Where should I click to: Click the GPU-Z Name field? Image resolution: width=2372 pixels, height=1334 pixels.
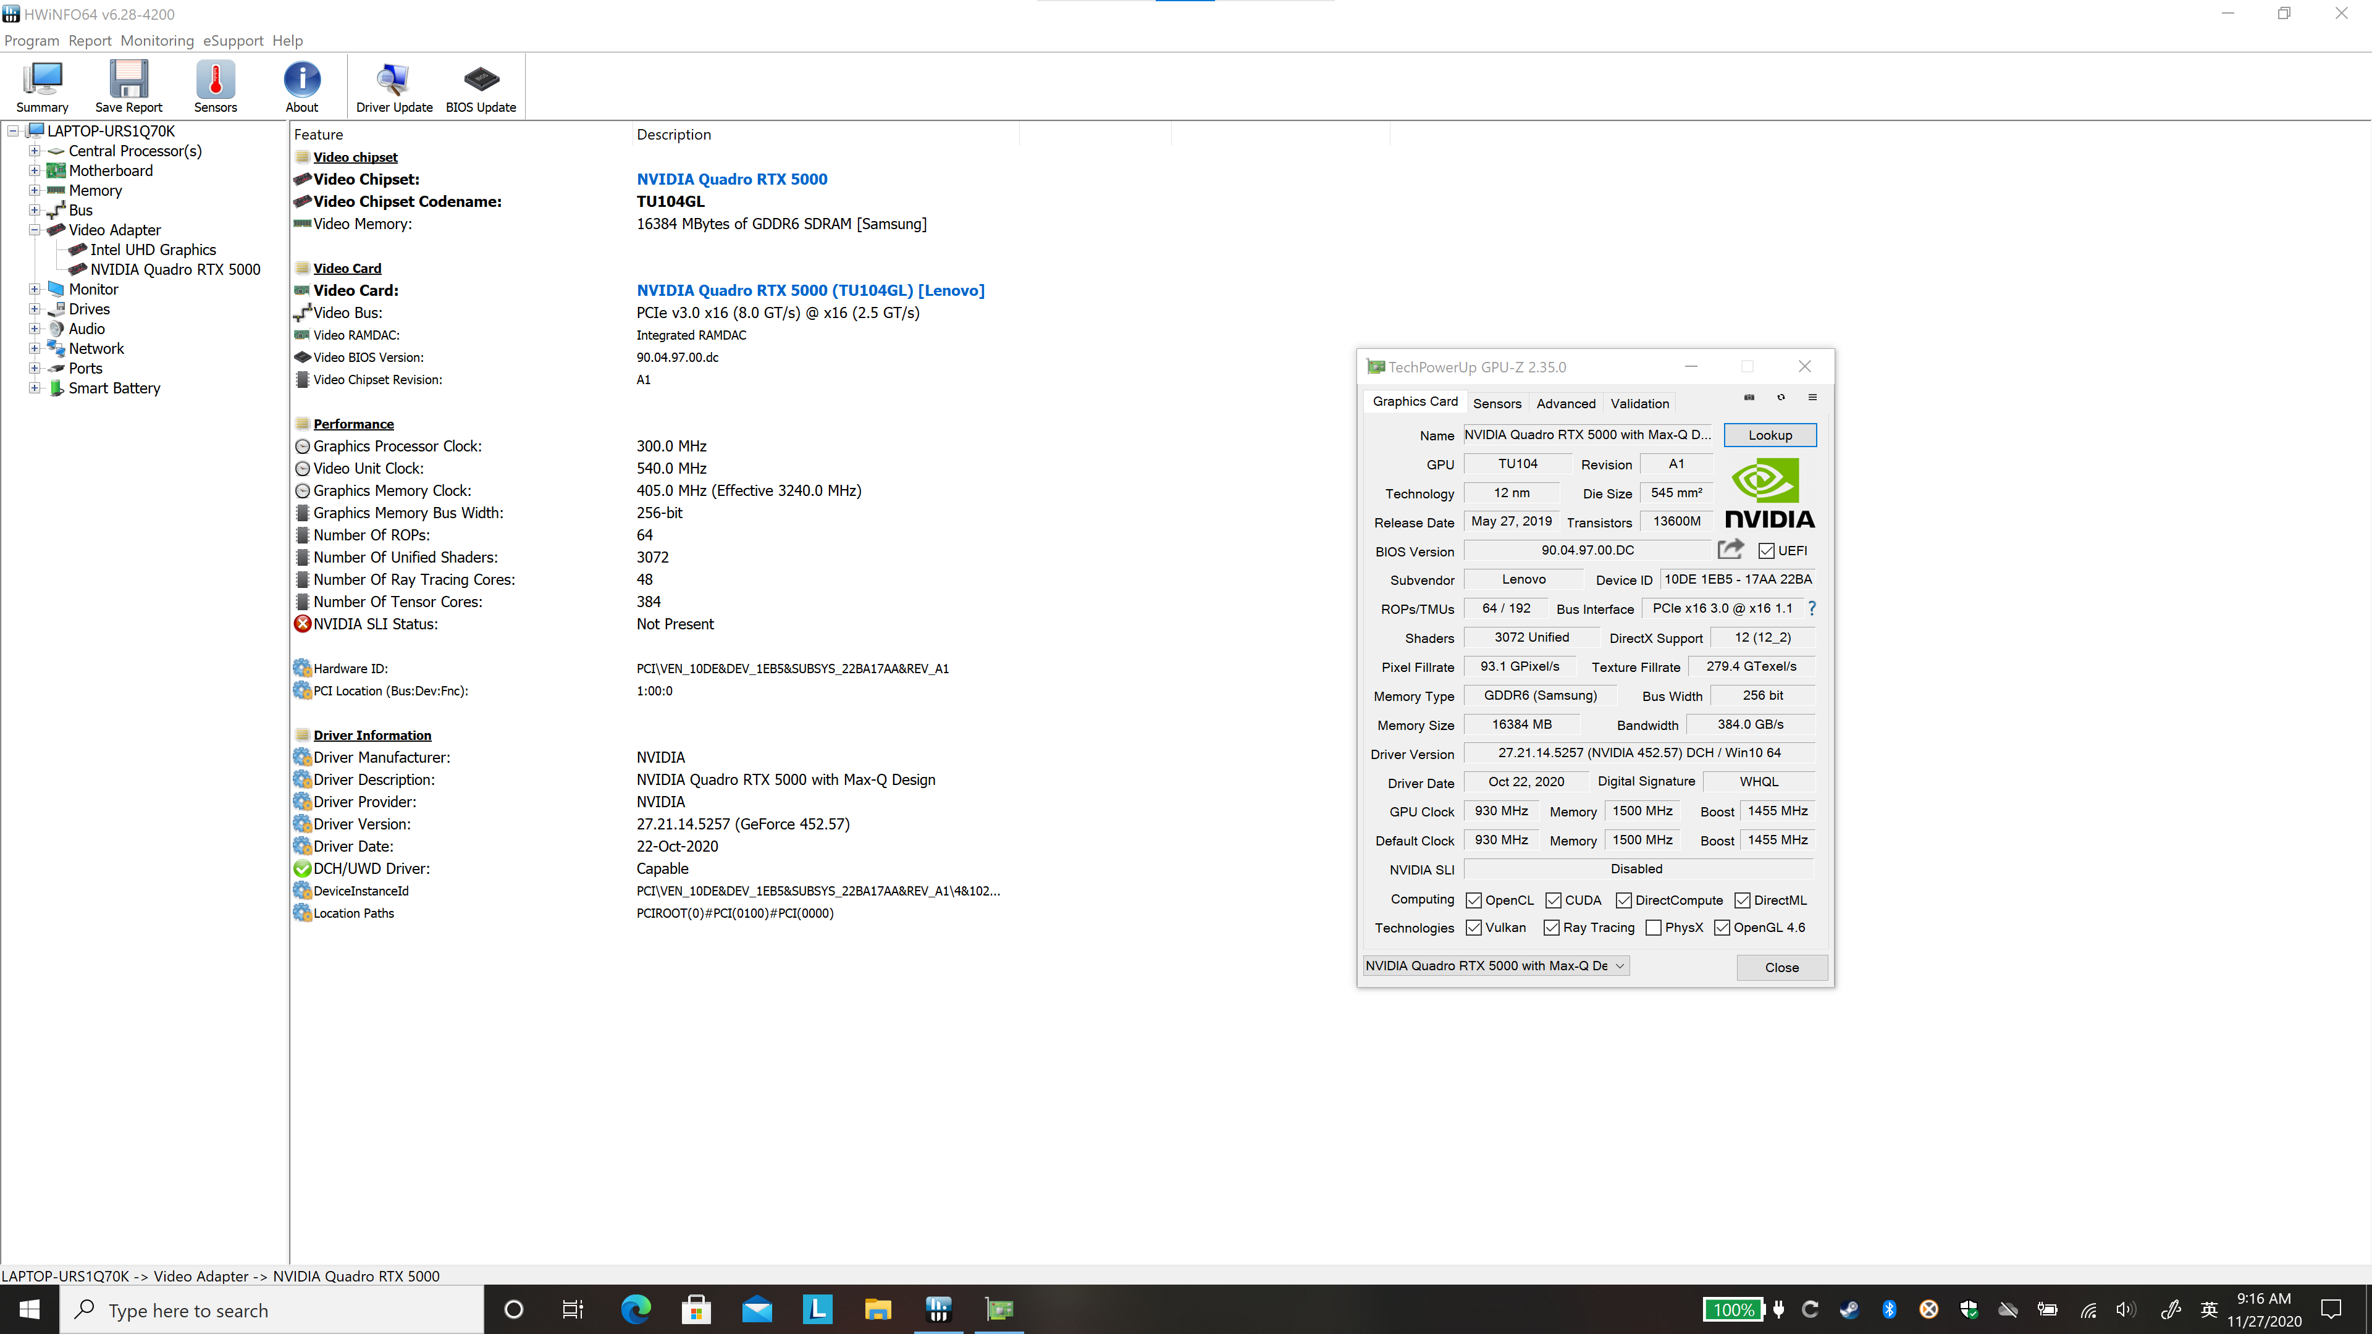[1588, 435]
